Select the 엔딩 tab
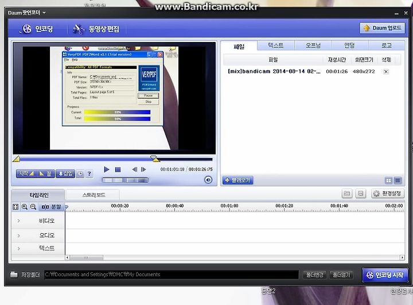The height and width of the screenshot is (305, 413). pos(349,45)
